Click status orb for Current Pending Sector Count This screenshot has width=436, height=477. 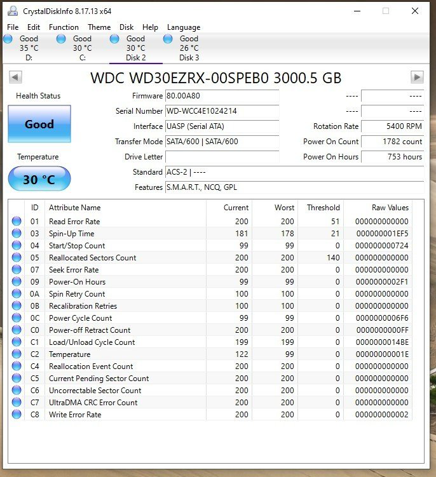(17, 378)
